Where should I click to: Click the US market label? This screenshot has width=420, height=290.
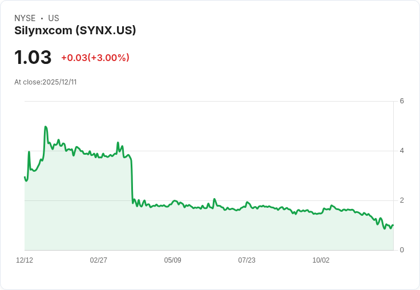54,18
